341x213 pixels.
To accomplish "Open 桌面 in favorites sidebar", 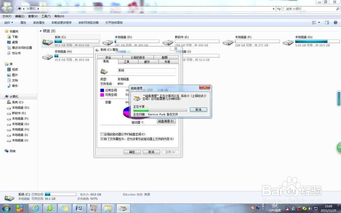I will coord(12,42).
